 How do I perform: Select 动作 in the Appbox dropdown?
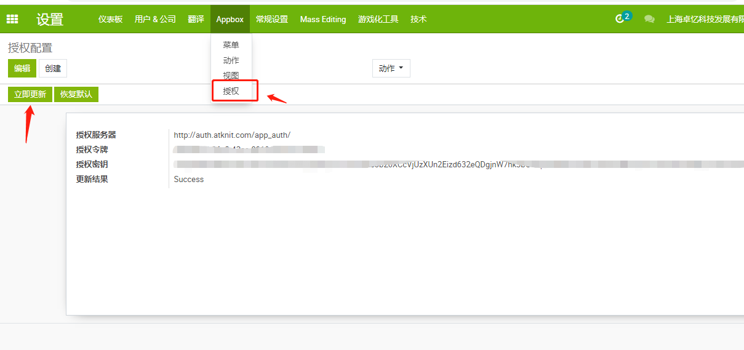tap(231, 60)
